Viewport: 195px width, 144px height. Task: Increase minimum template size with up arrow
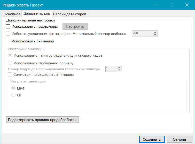pyautogui.click(x=155, y=32)
